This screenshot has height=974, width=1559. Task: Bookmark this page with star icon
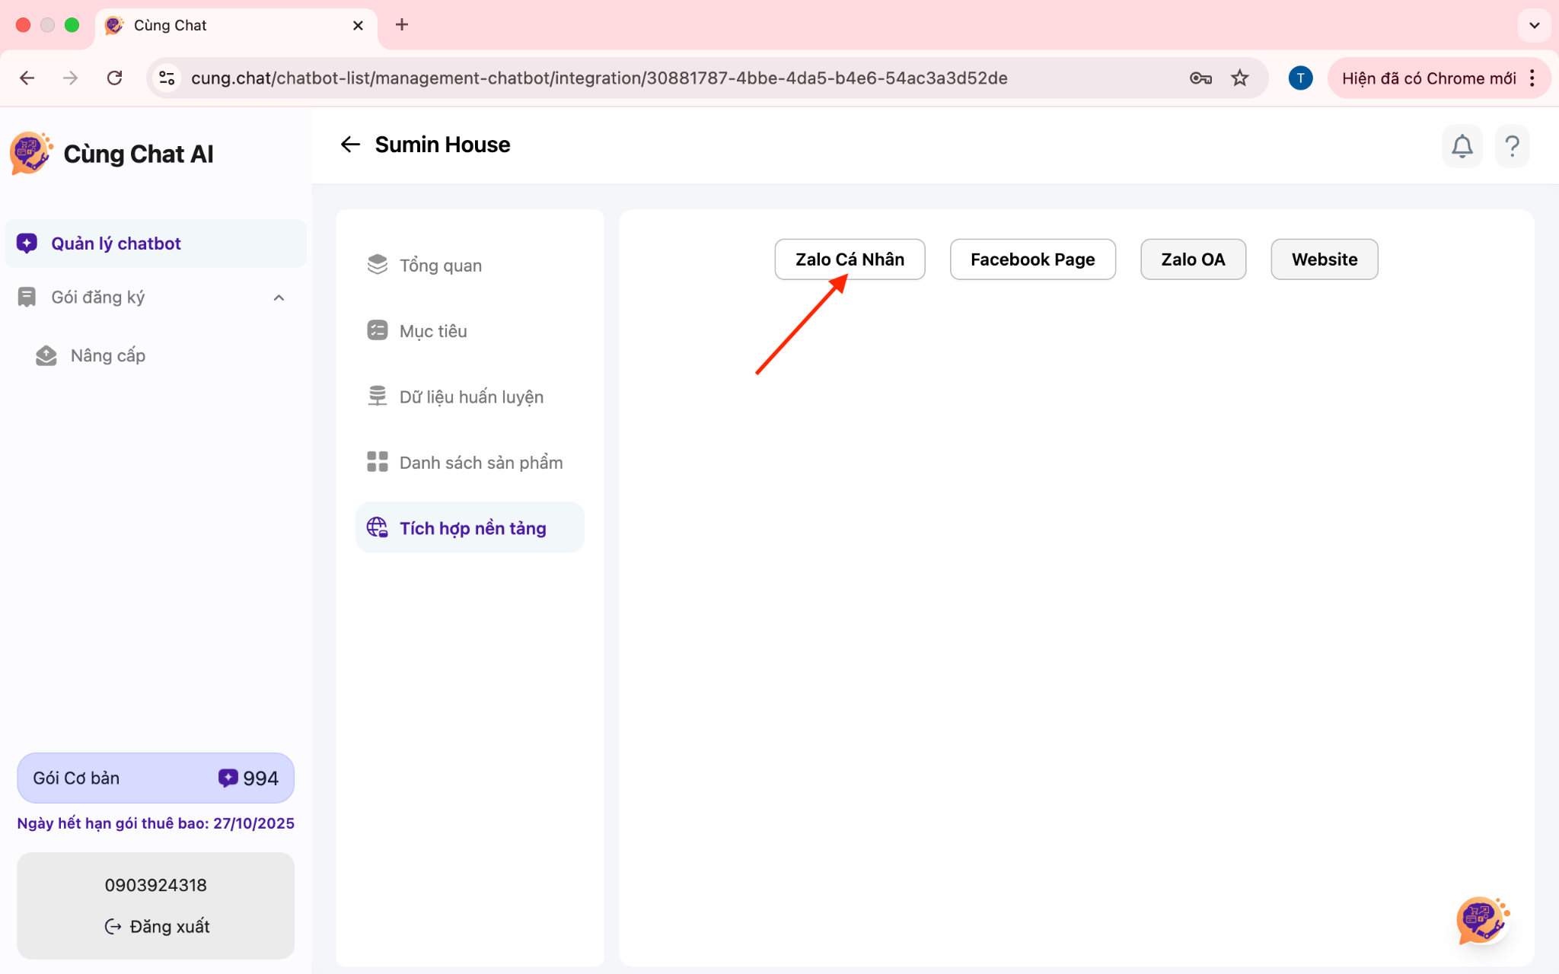coord(1240,78)
